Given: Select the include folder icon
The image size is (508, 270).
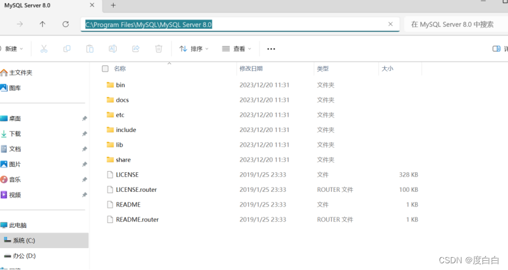Looking at the screenshot, I should click(x=110, y=130).
